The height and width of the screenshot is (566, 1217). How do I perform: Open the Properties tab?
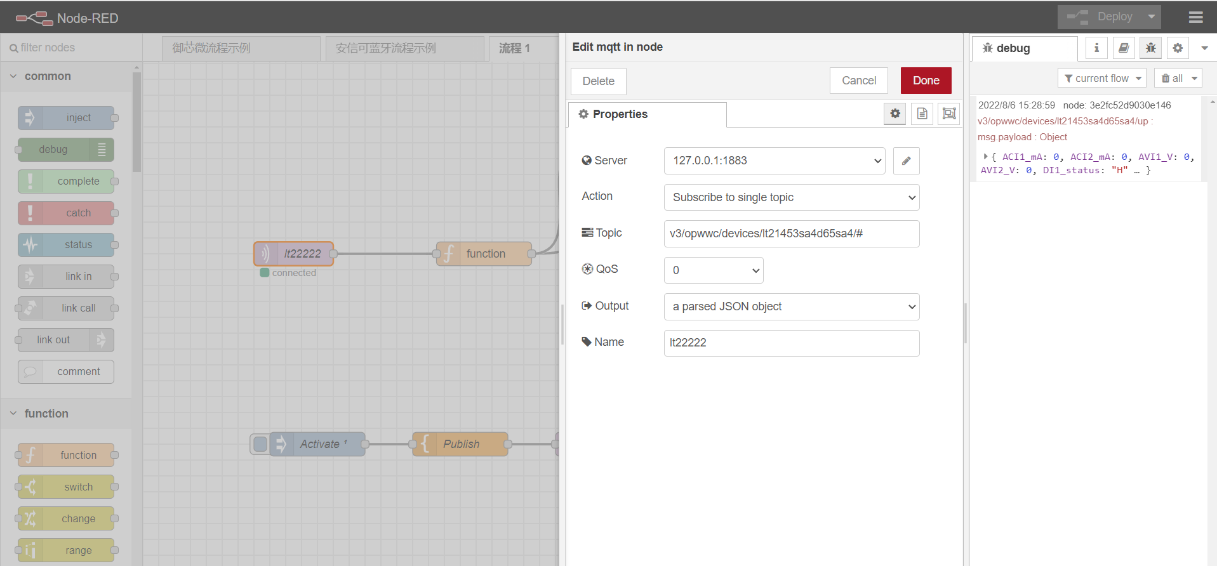[647, 114]
